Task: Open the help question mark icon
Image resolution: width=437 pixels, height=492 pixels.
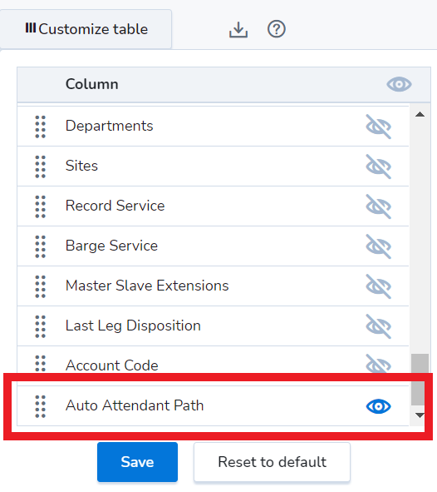Action: pos(276,29)
